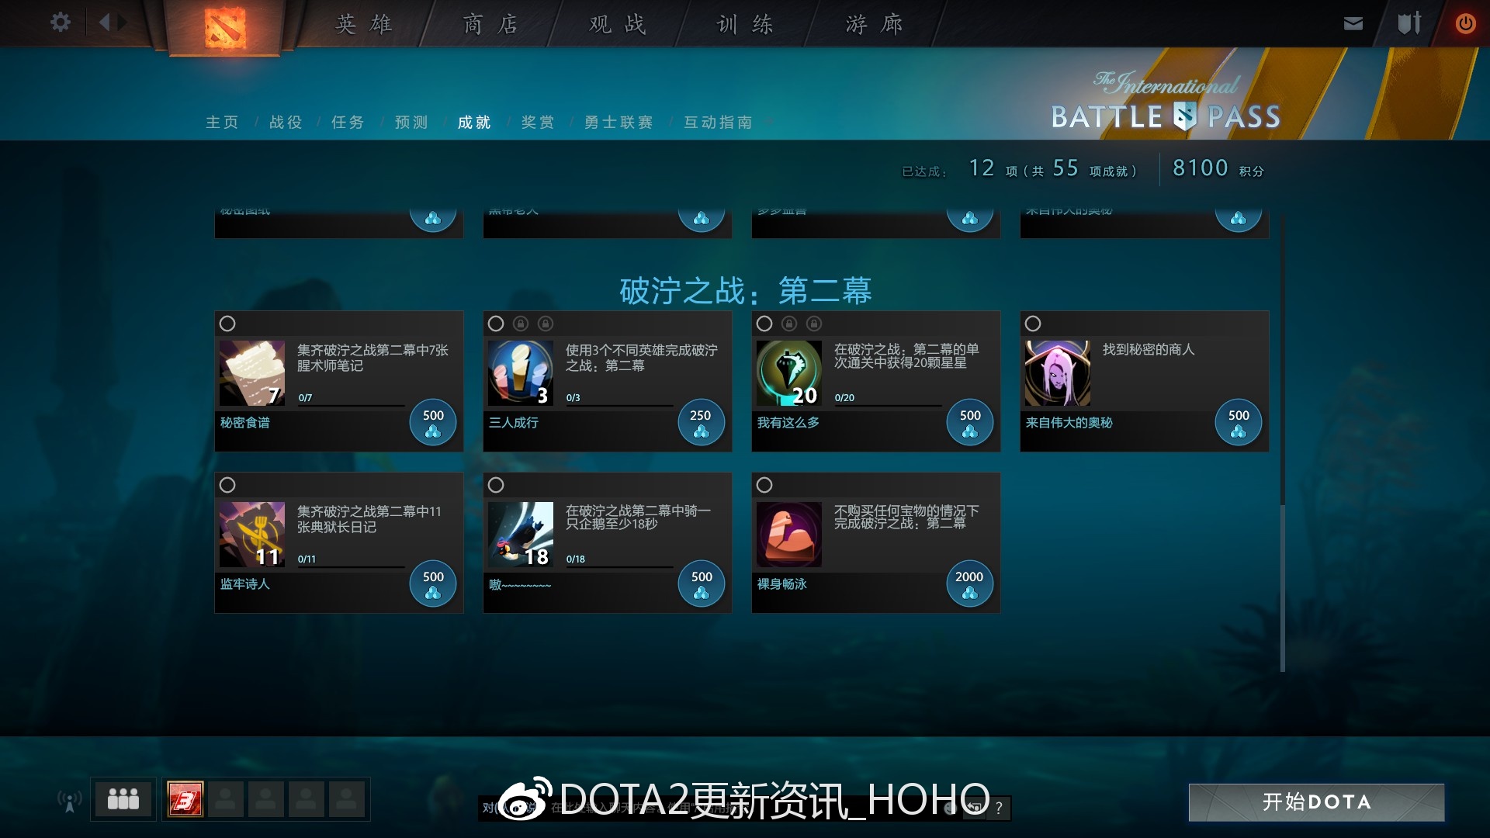Click the voice broadcast antenna icon
The width and height of the screenshot is (1490, 838).
click(x=70, y=800)
